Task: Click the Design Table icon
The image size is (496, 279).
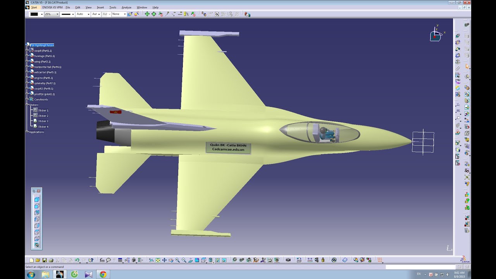Action: point(120,260)
